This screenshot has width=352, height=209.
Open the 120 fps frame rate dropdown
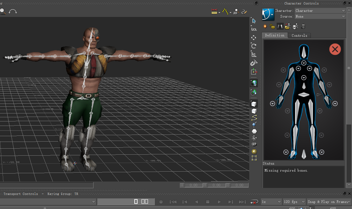click(x=294, y=202)
